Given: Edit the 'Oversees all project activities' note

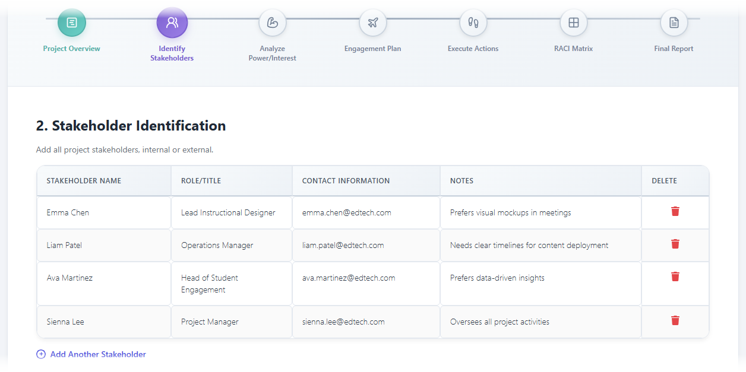Looking at the screenshot, I should [540, 322].
